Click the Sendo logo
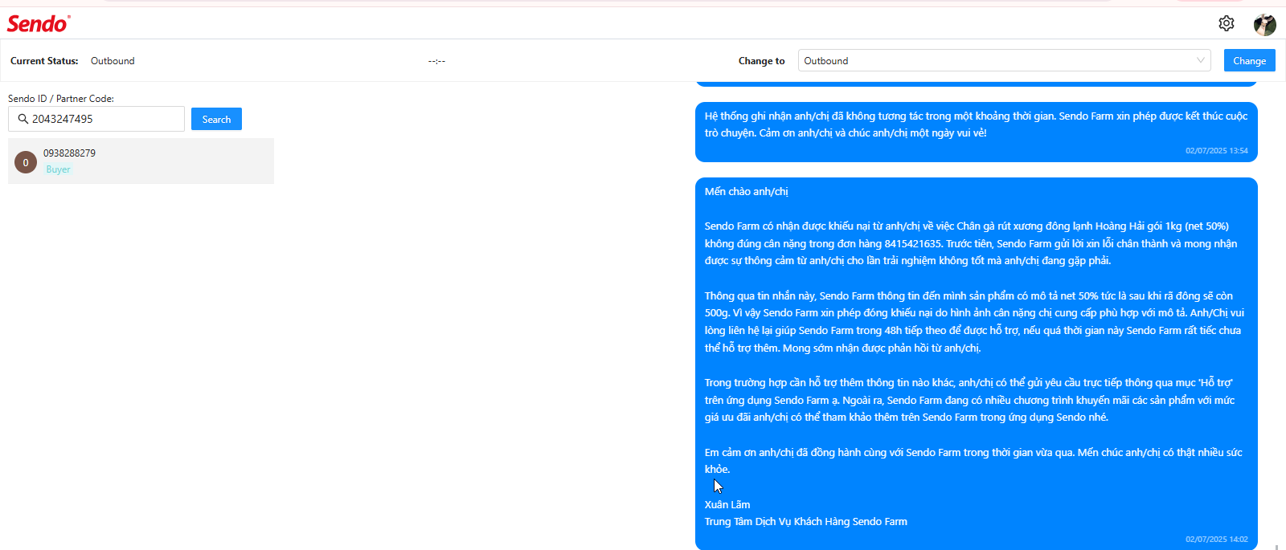 pyautogui.click(x=39, y=23)
